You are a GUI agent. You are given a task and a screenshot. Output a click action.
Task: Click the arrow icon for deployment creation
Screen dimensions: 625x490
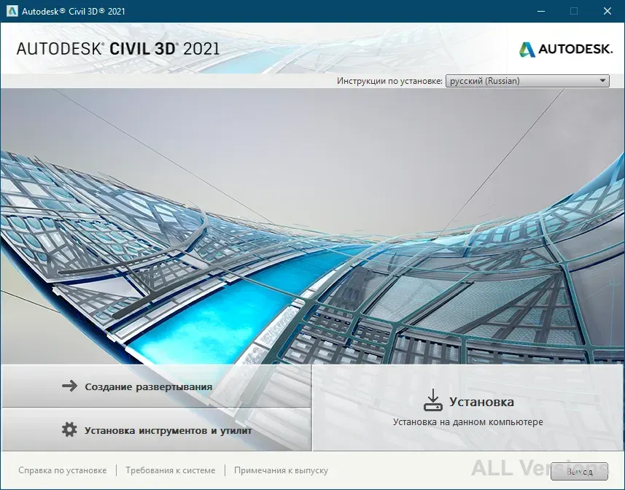[70, 386]
